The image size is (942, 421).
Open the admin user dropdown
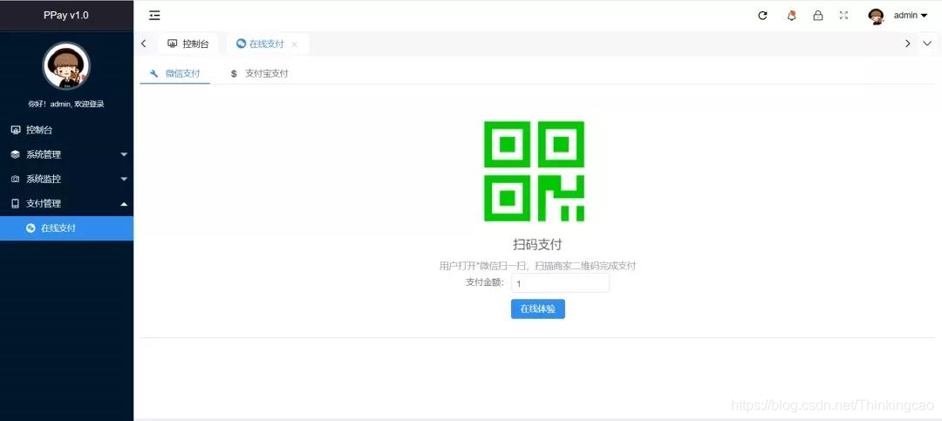coord(910,16)
